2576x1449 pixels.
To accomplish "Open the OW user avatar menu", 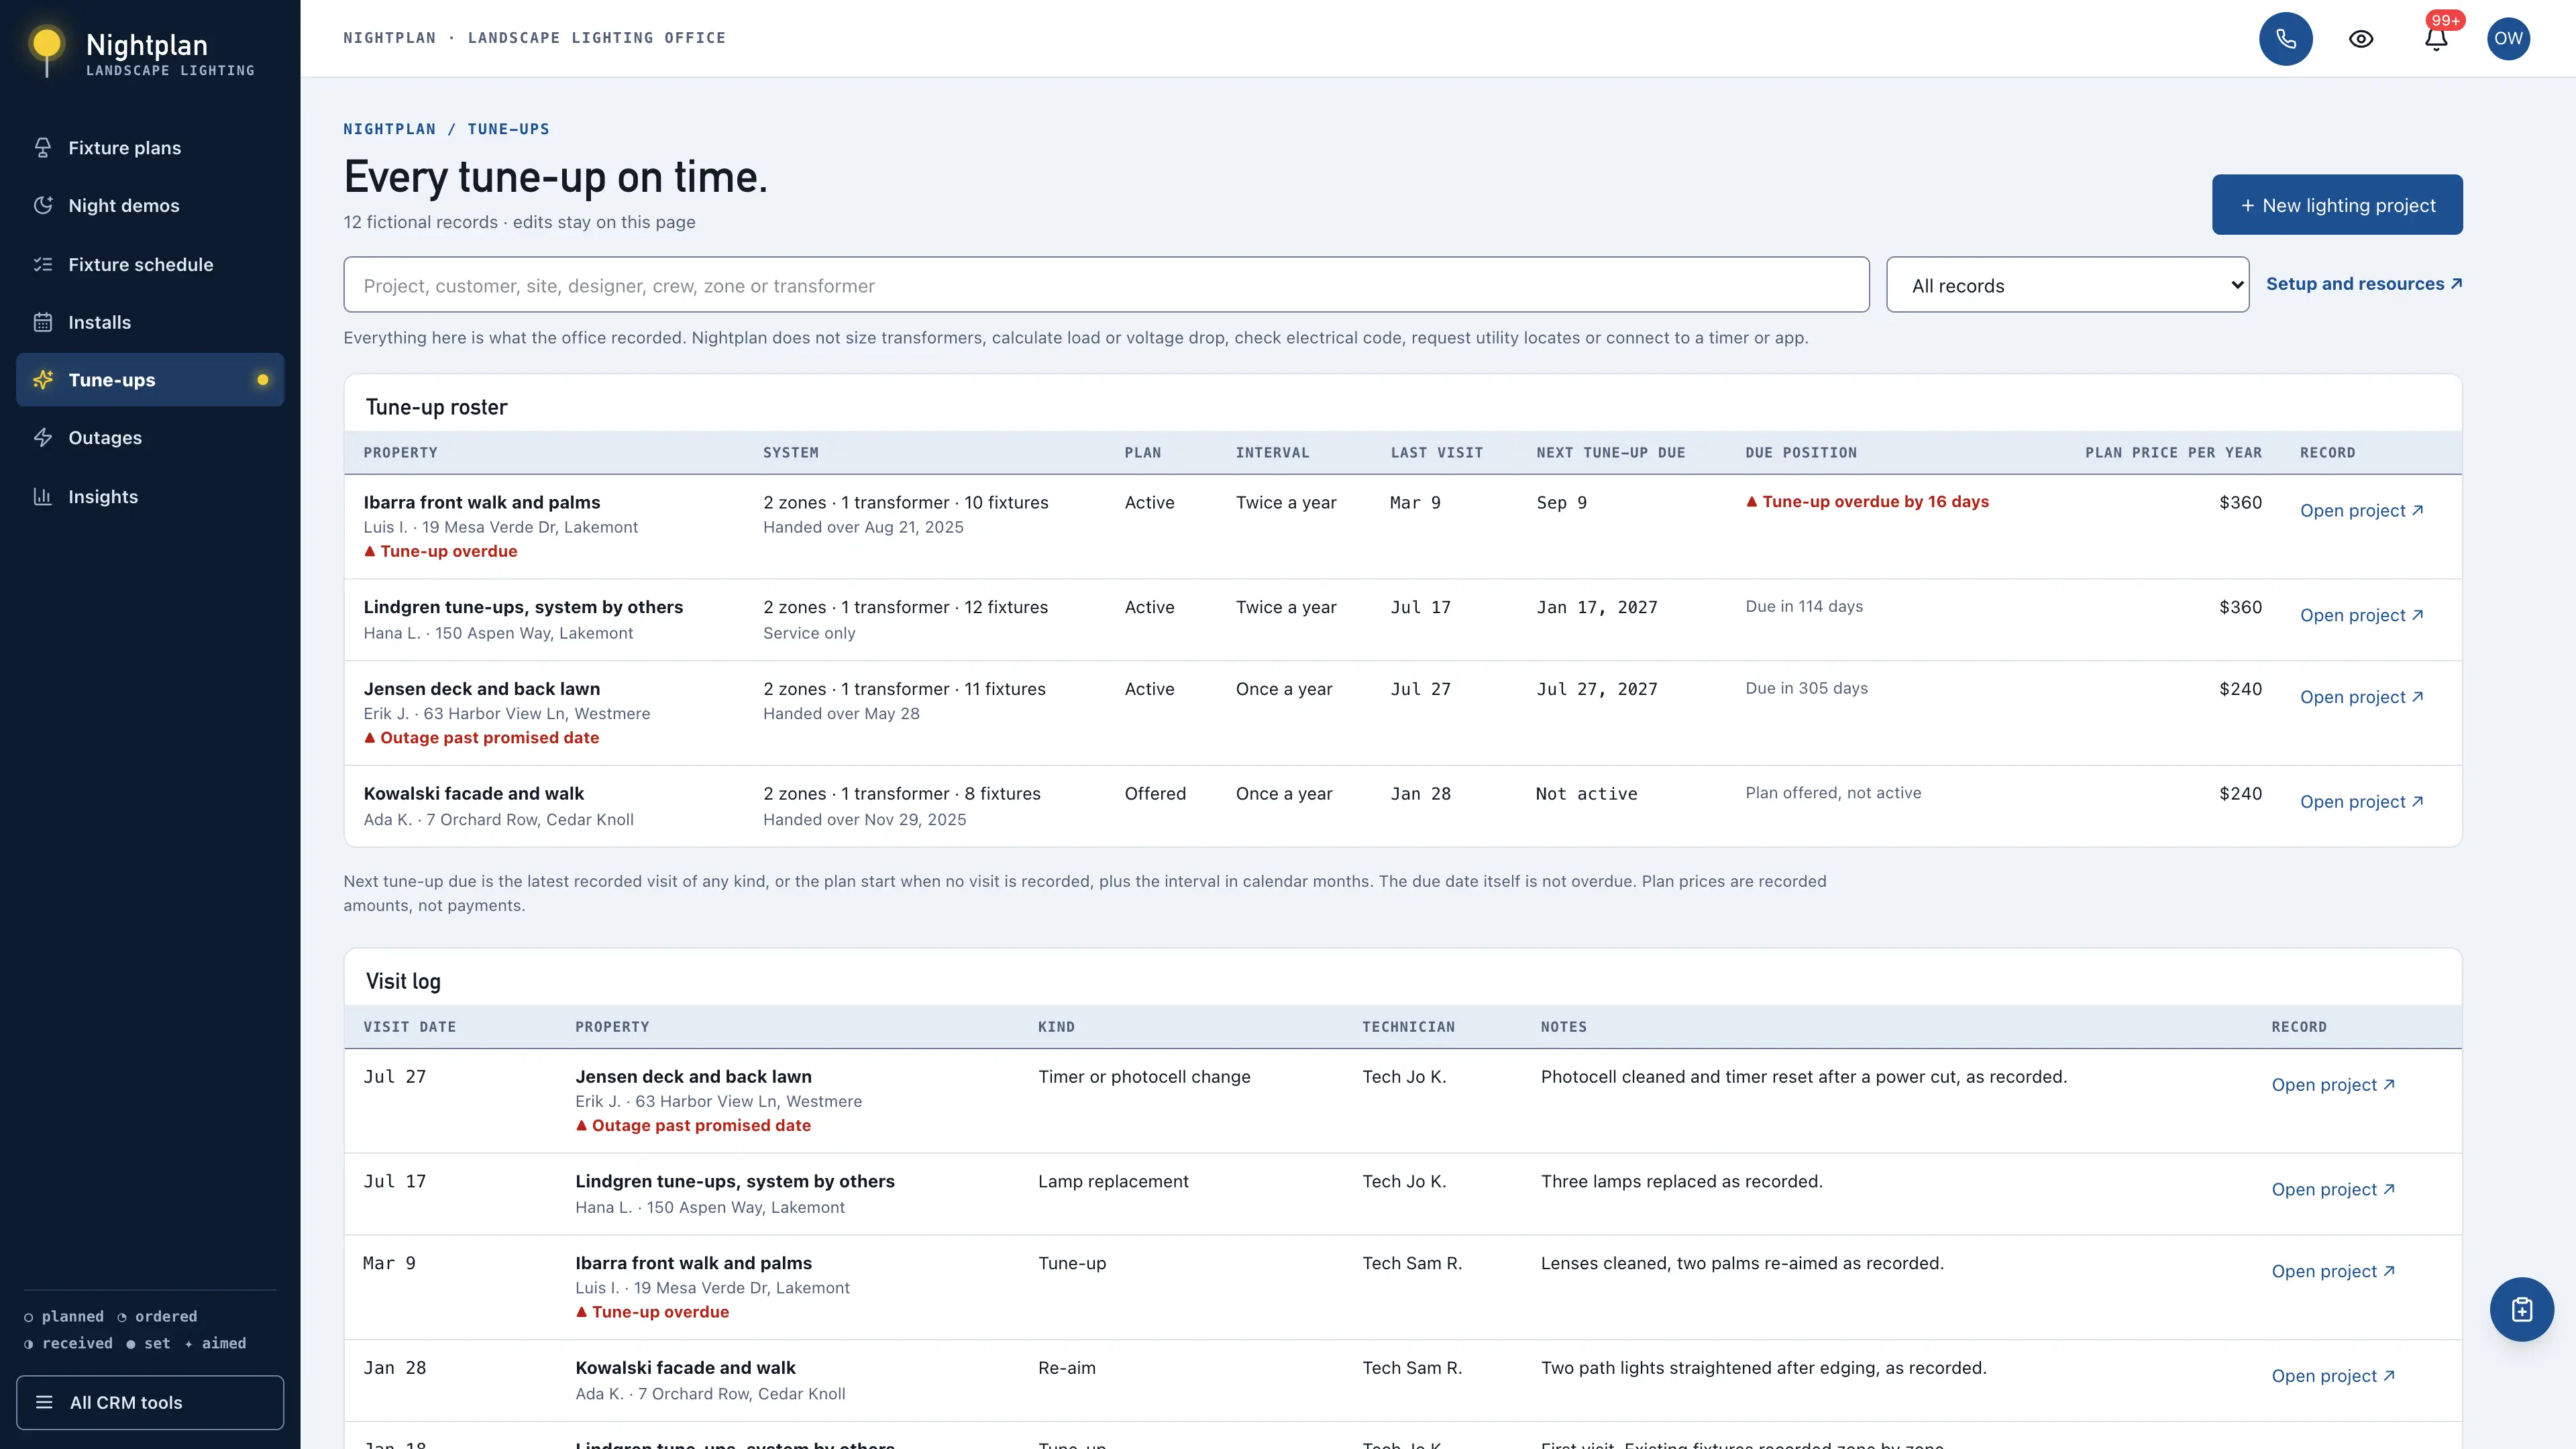I will click(x=2508, y=39).
